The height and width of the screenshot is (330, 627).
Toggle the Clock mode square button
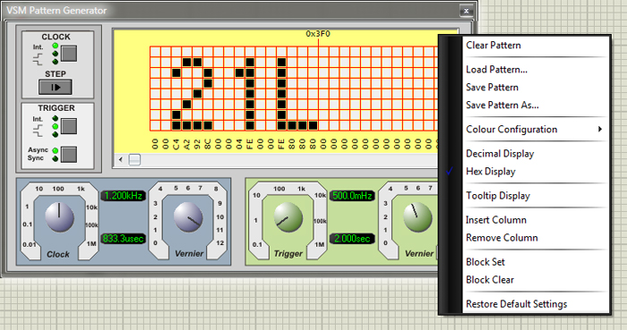pyautogui.click(x=69, y=54)
